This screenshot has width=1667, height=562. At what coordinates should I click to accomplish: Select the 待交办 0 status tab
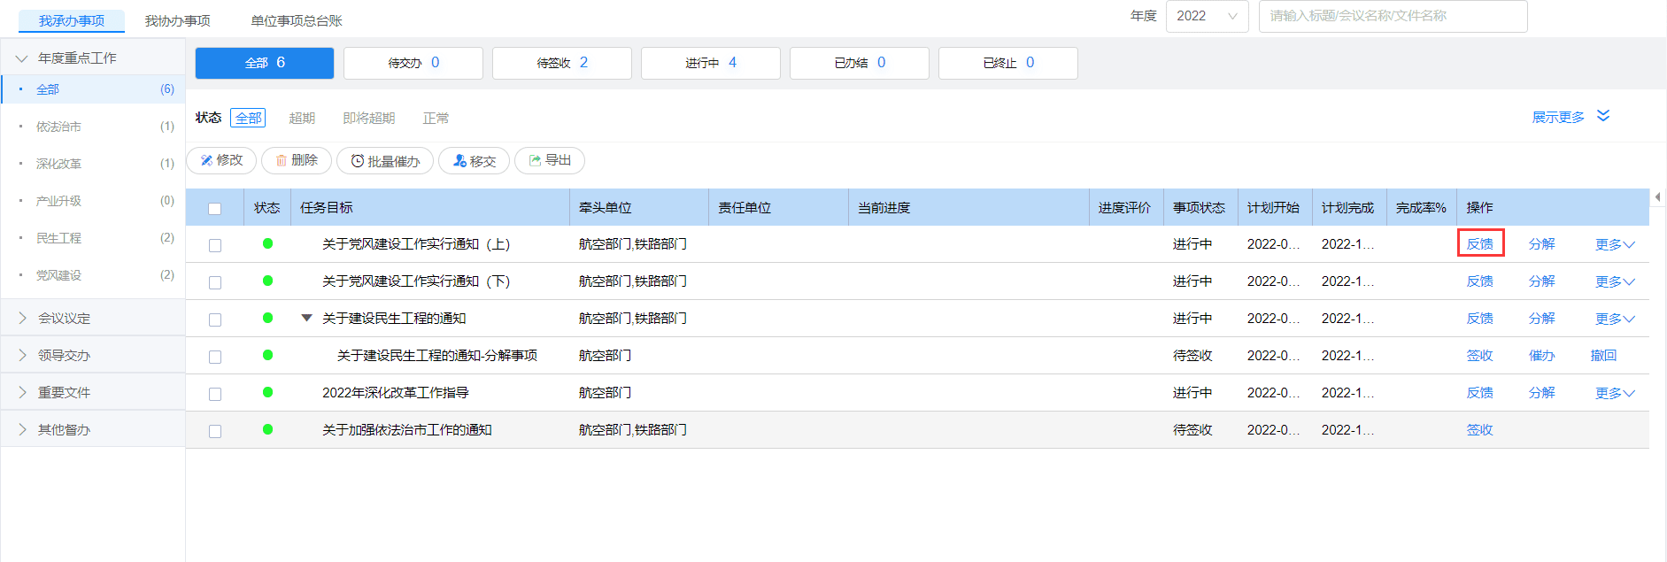pyautogui.click(x=413, y=63)
